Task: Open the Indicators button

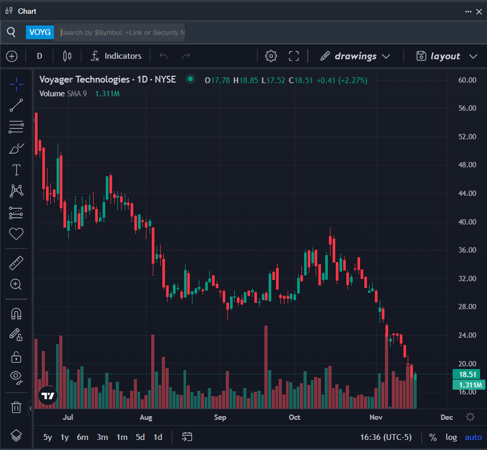Action: pos(116,56)
